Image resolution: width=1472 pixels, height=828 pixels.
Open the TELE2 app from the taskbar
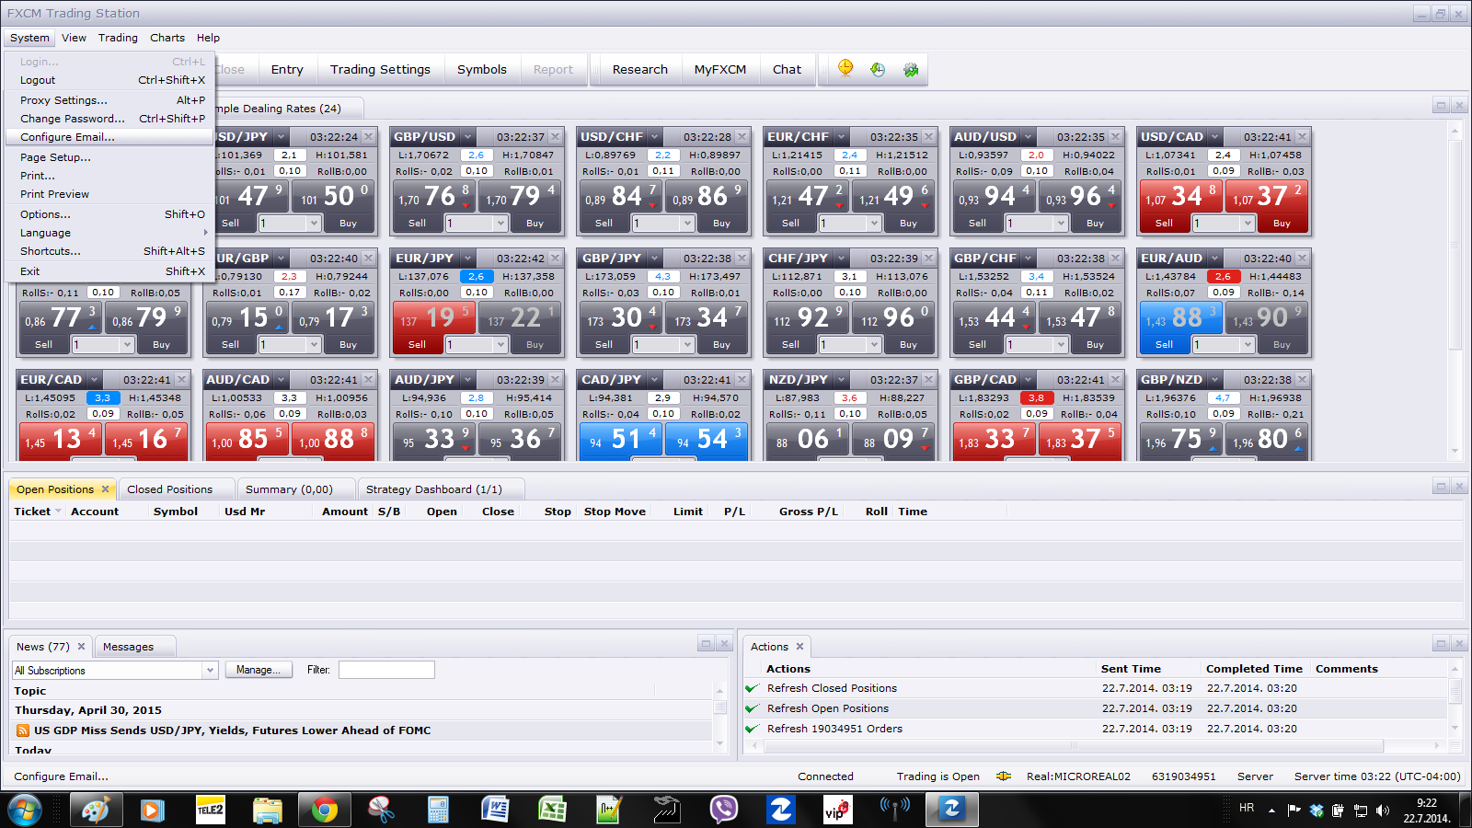(210, 810)
